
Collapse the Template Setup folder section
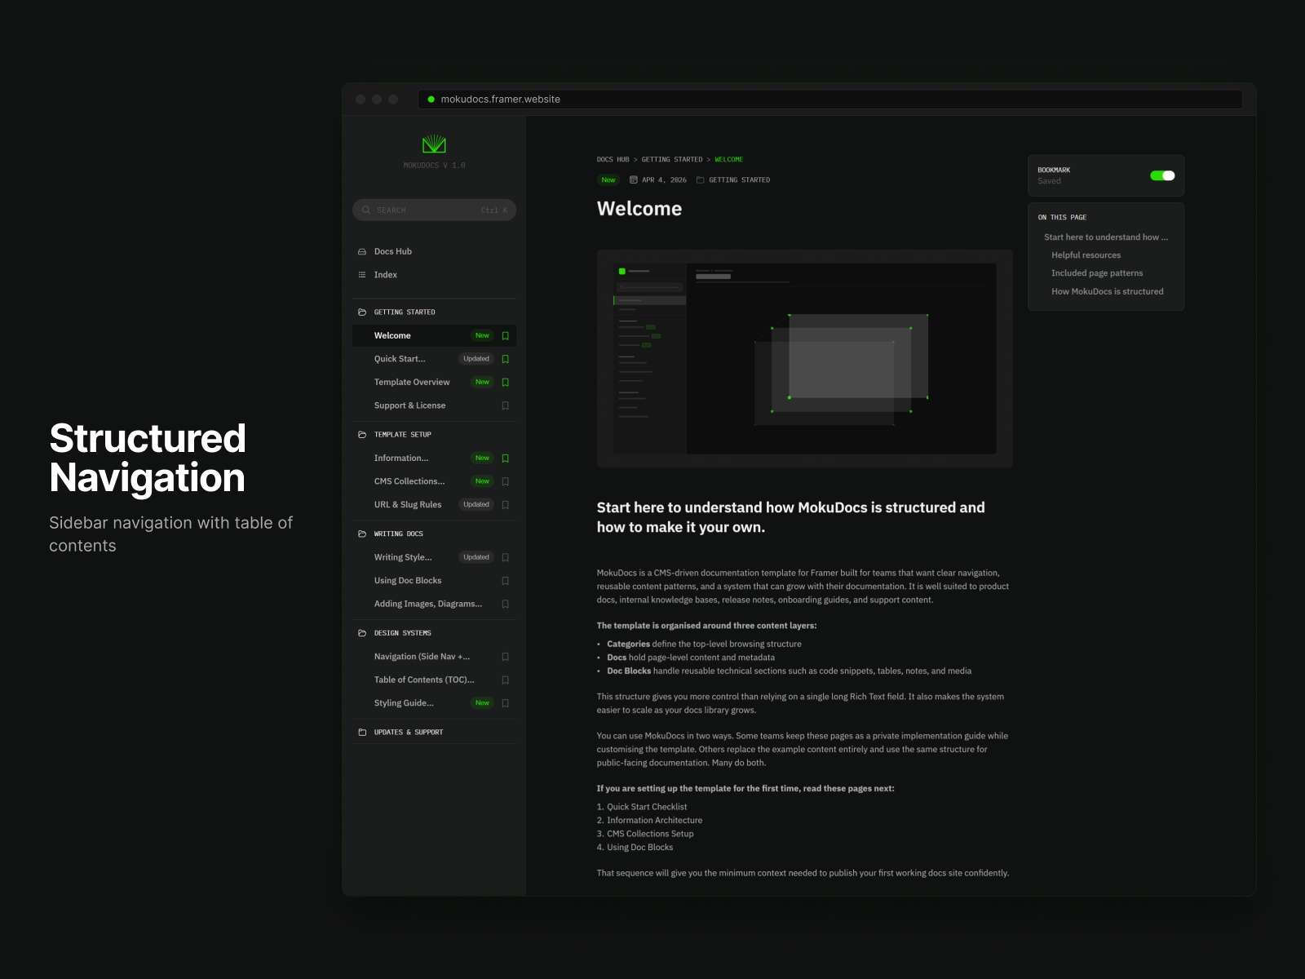[434, 434]
